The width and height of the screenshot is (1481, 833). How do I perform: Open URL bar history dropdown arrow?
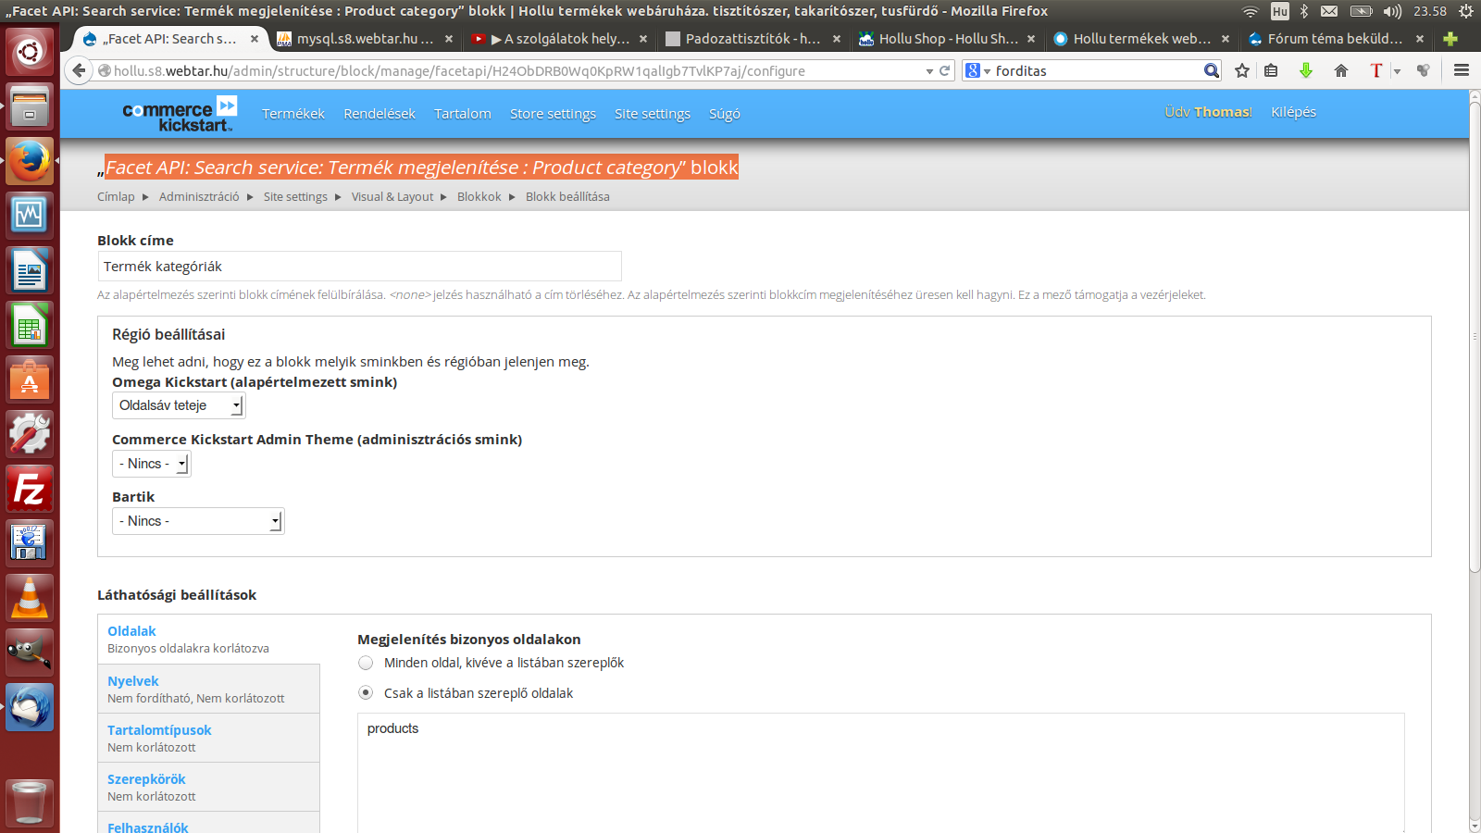(x=929, y=71)
